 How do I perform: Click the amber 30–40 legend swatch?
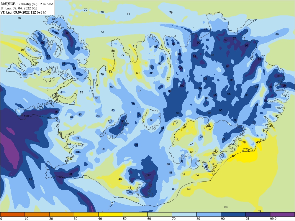86,215
